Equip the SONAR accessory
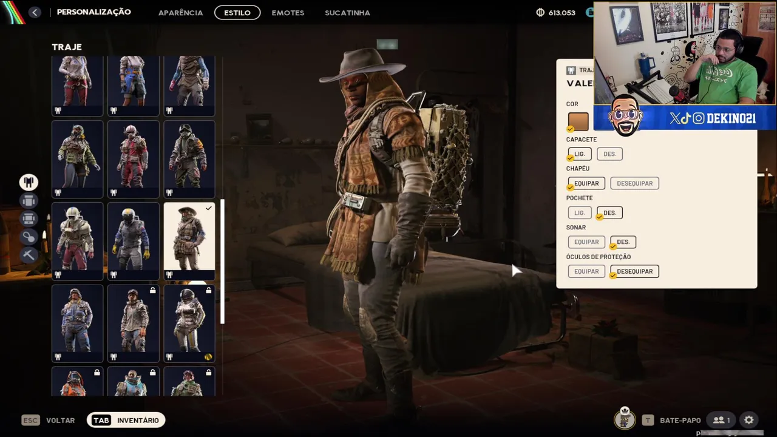 click(x=586, y=242)
